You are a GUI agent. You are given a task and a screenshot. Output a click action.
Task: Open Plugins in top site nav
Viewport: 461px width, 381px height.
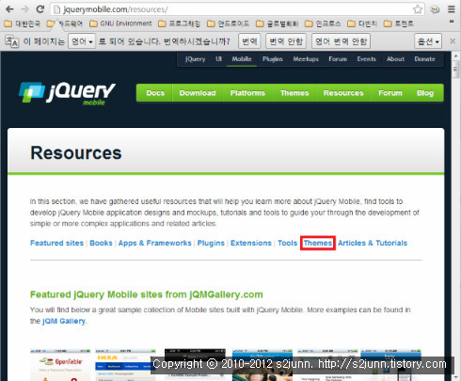(273, 59)
